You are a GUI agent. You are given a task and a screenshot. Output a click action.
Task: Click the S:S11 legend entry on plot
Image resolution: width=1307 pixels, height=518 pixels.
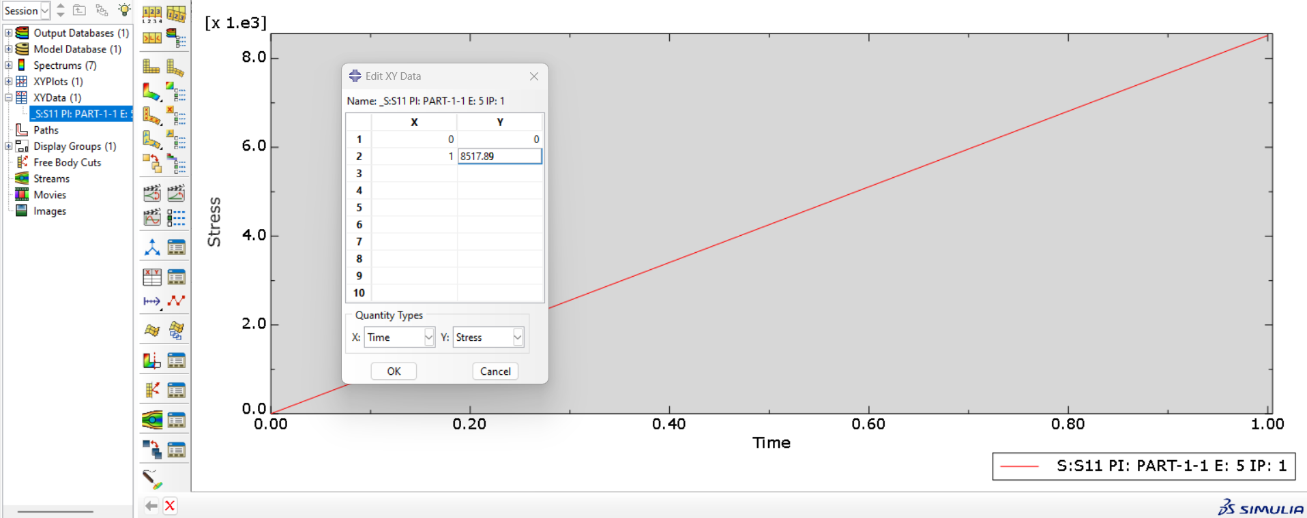1143,466
